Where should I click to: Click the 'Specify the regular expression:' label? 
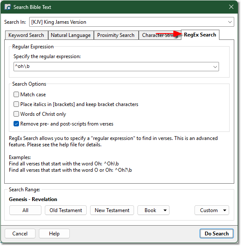(x=47, y=56)
